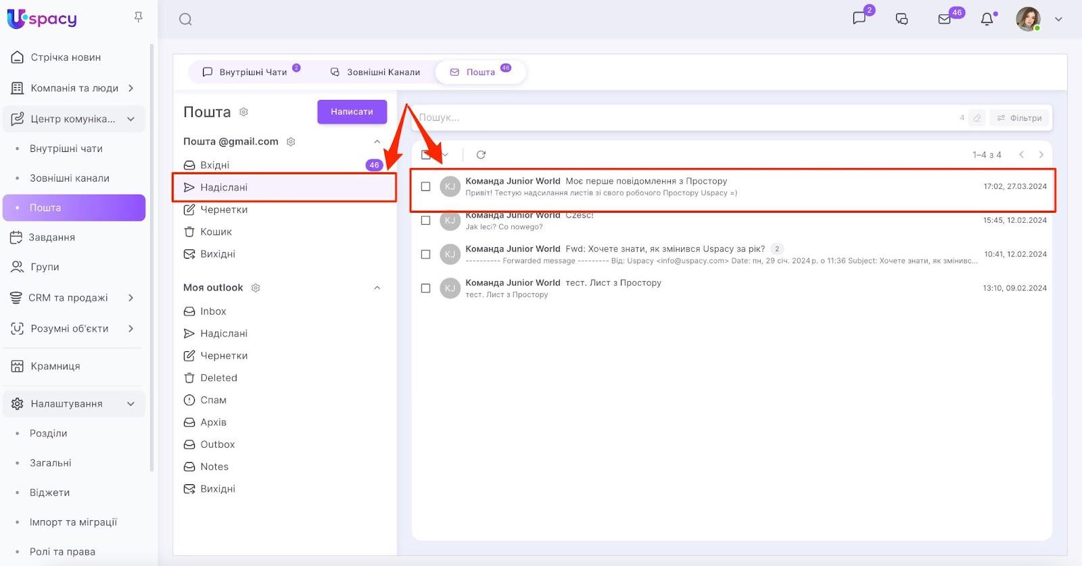This screenshot has height=566, width=1082.
Task: Click the search magnifier icon in top bar
Action: coord(185,20)
